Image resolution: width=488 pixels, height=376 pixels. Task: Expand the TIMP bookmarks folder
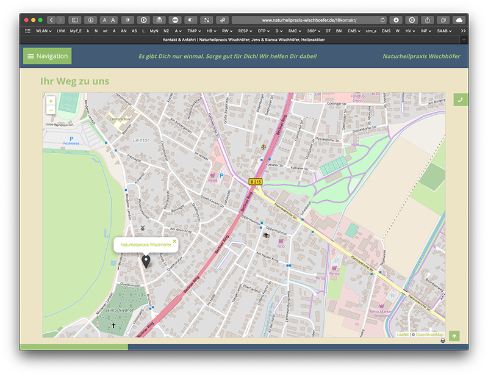(x=193, y=31)
